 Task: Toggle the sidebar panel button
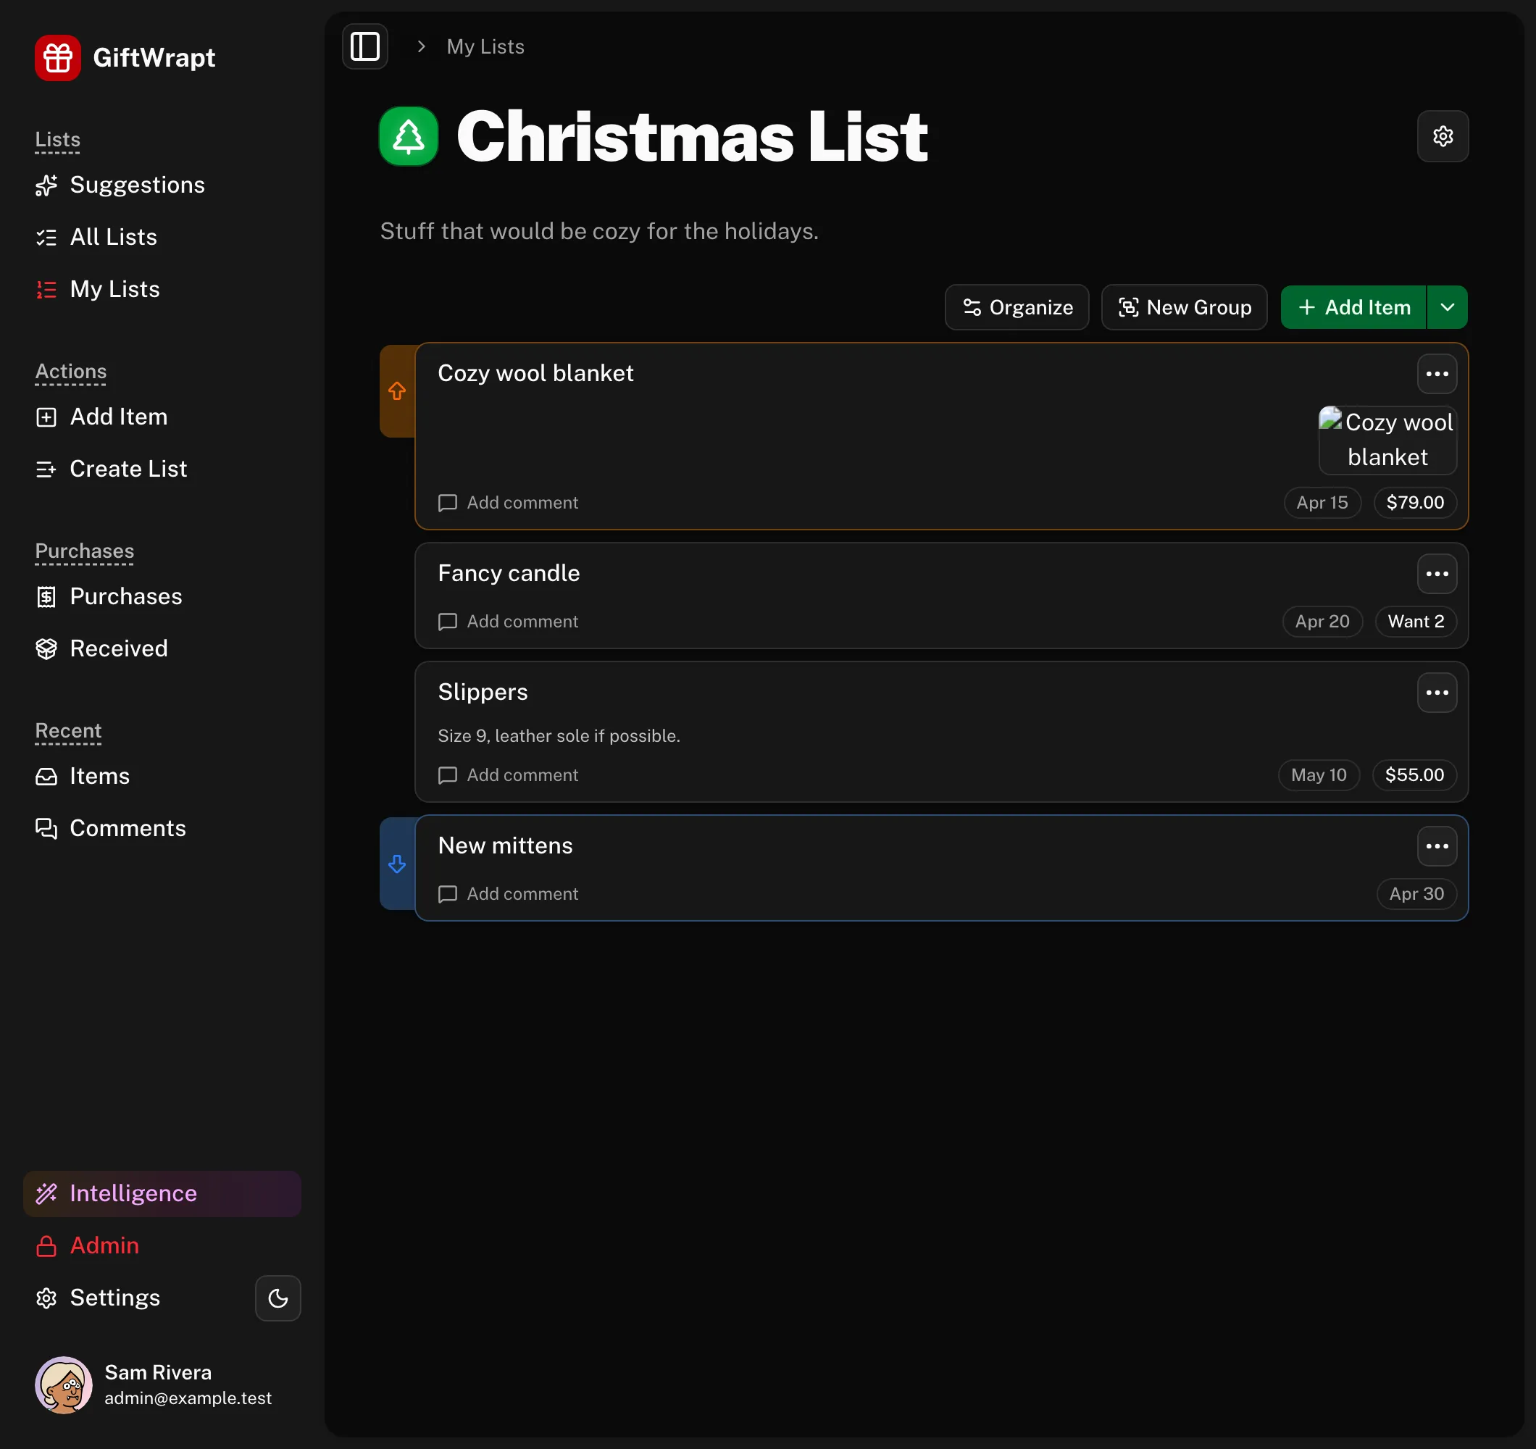(x=364, y=46)
